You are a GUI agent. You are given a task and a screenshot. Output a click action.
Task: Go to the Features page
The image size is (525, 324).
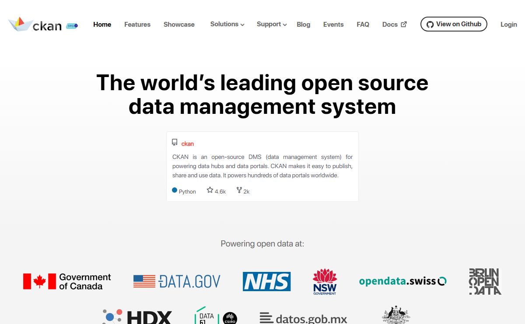point(137,25)
